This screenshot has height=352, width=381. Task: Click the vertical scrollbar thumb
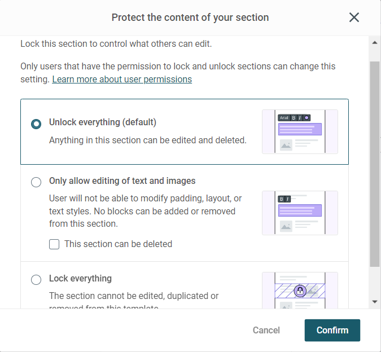375,164
